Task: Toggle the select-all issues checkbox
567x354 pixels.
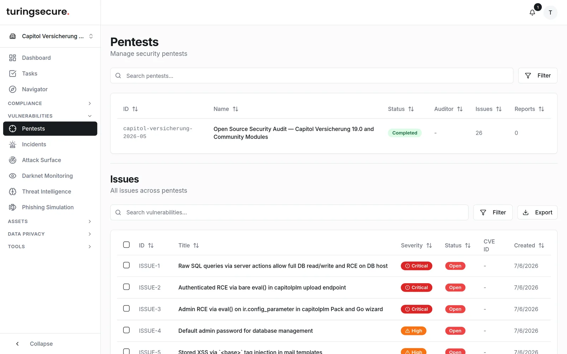Action: click(x=127, y=245)
